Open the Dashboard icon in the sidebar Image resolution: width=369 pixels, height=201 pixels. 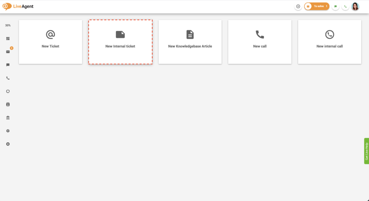tap(8, 39)
